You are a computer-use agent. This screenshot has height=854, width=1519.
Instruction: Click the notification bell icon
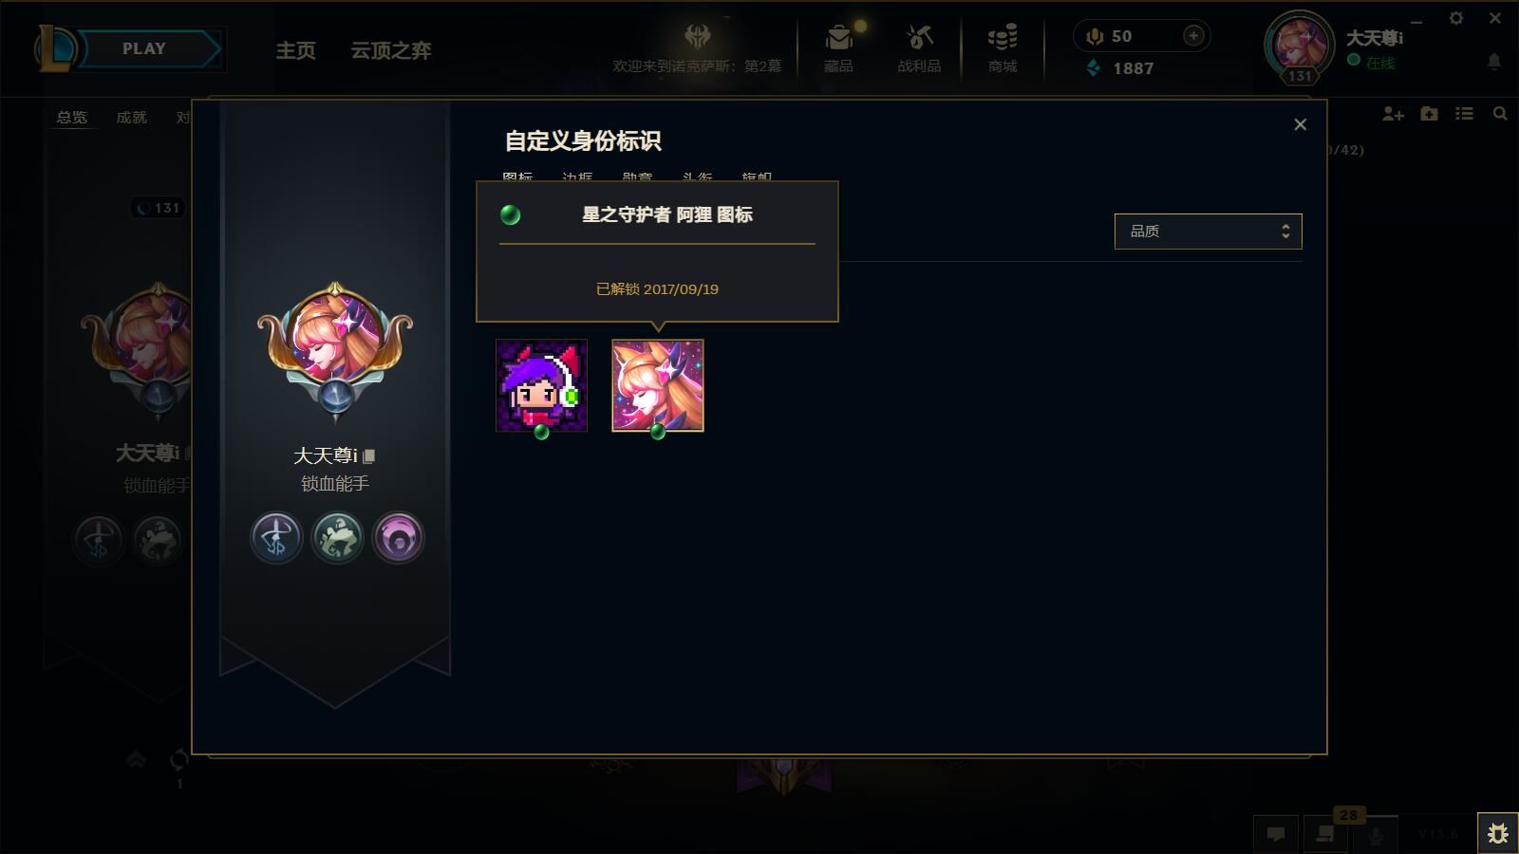(x=1493, y=62)
